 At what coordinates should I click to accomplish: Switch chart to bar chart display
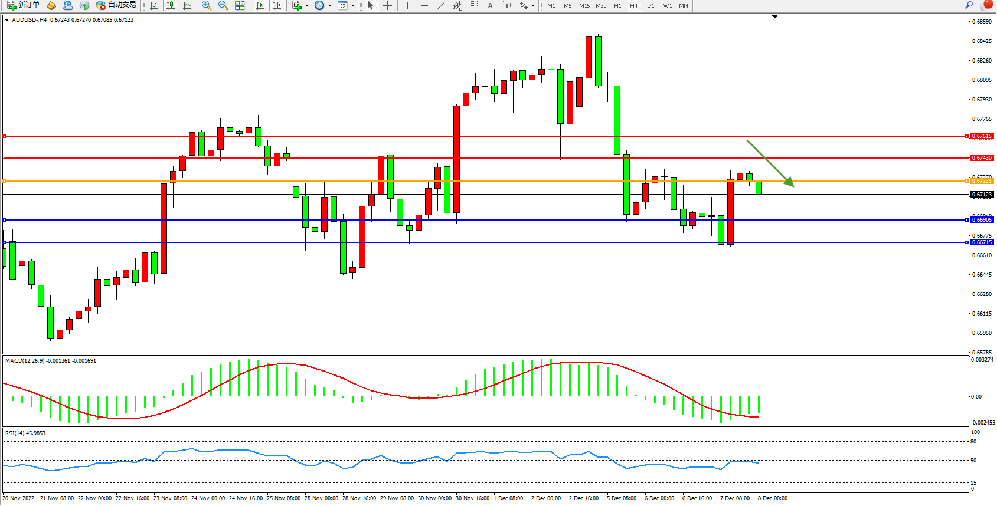click(154, 5)
